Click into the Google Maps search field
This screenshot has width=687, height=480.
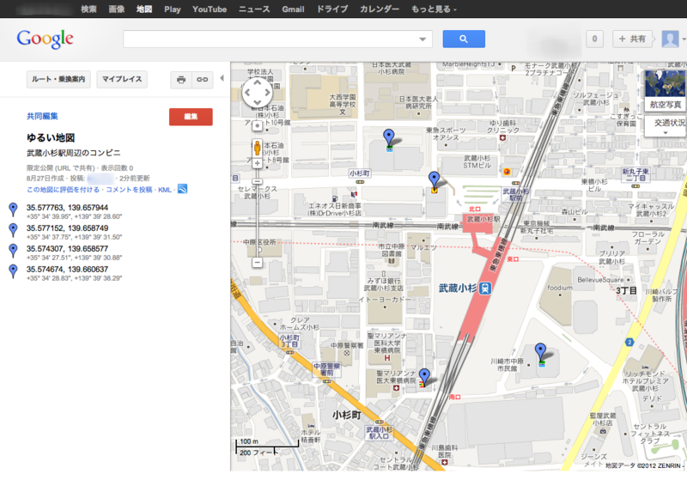(271, 39)
